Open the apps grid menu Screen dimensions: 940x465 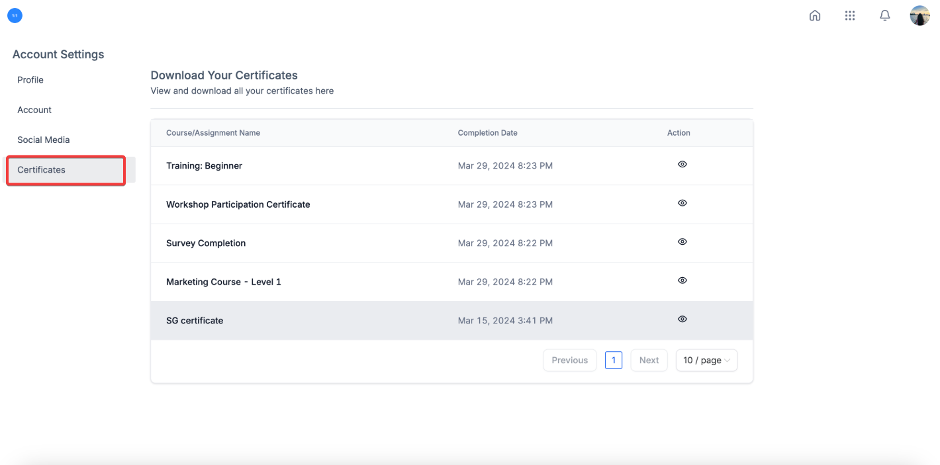tap(850, 16)
